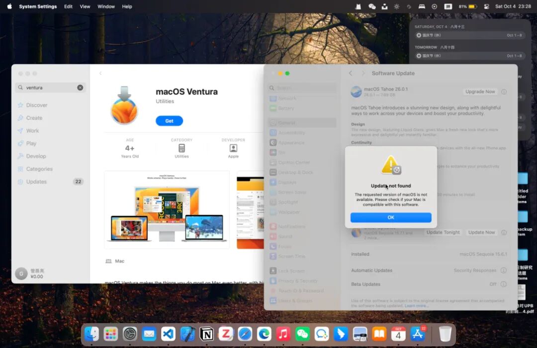Click the Utilities category calculator icon
This screenshot has width=537, height=348.
[181, 148]
